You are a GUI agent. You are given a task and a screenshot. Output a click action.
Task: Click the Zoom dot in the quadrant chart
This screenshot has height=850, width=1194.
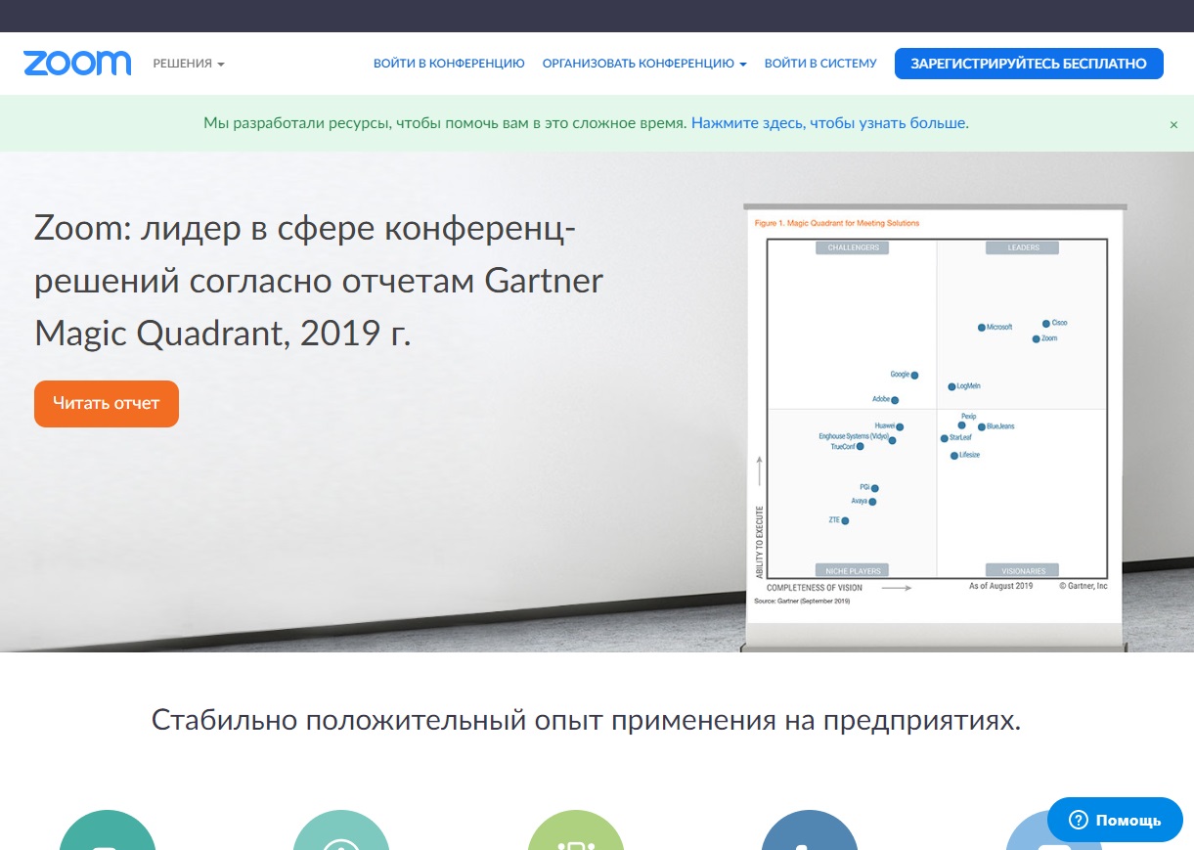coord(1036,338)
